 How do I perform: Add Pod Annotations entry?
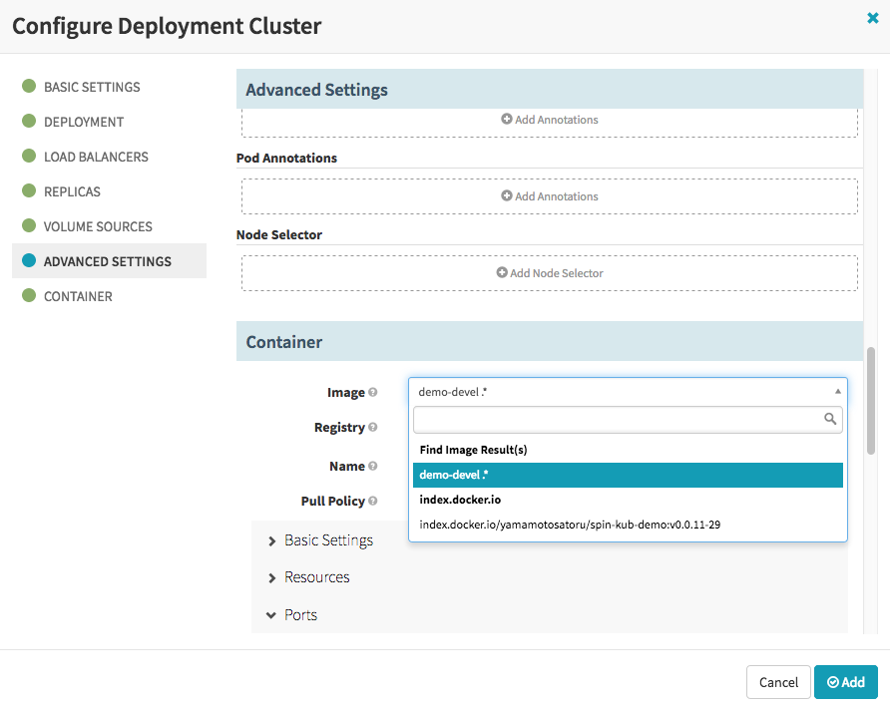(x=550, y=196)
